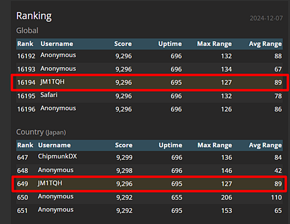The height and width of the screenshot is (224, 290).
Task: Click the 2024-12-07 date label
Action: click(x=266, y=18)
